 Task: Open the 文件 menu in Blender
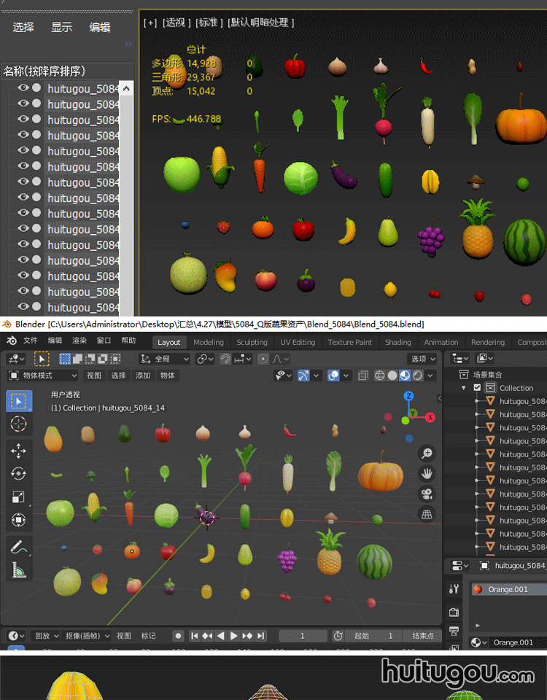31,341
